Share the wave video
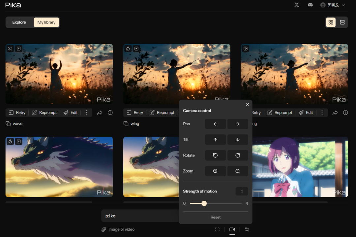 [x=100, y=113]
